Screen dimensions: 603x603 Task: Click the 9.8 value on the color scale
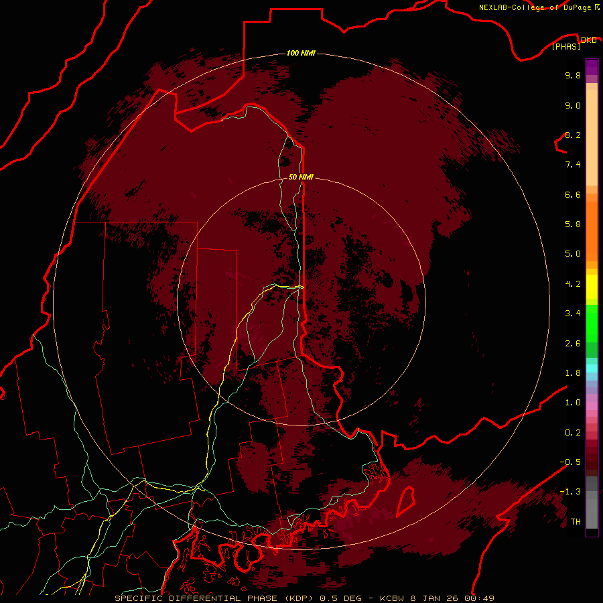coord(573,75)
